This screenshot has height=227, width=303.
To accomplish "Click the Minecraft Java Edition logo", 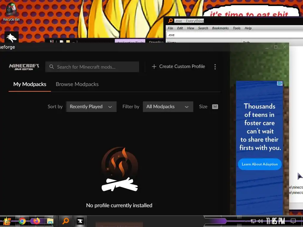I will [24, 67].
